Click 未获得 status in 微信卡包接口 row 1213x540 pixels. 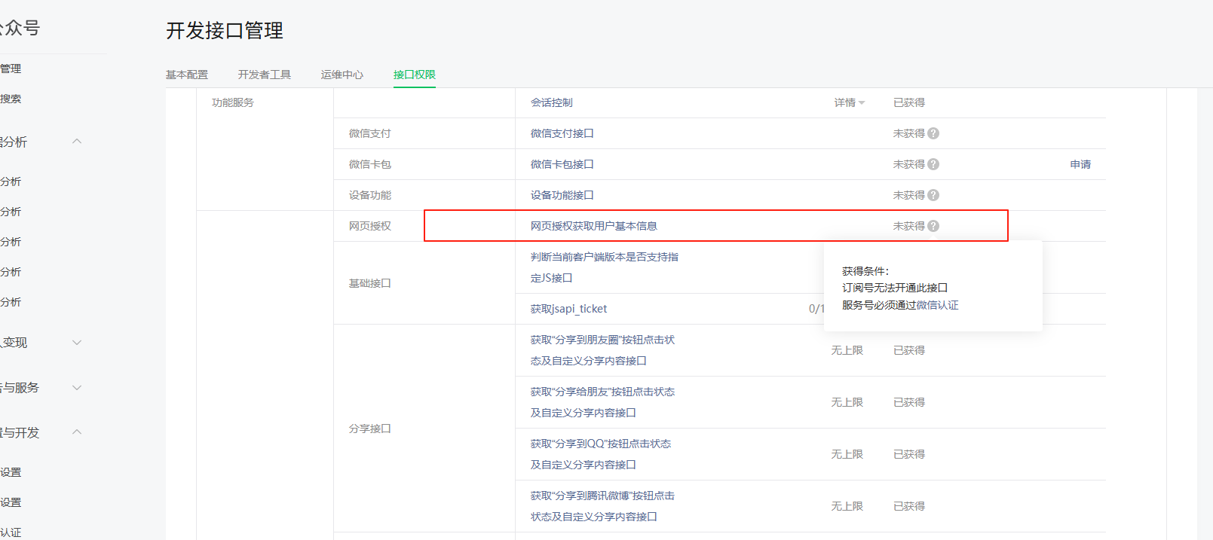pyautogui.click(x=909, y=164)
